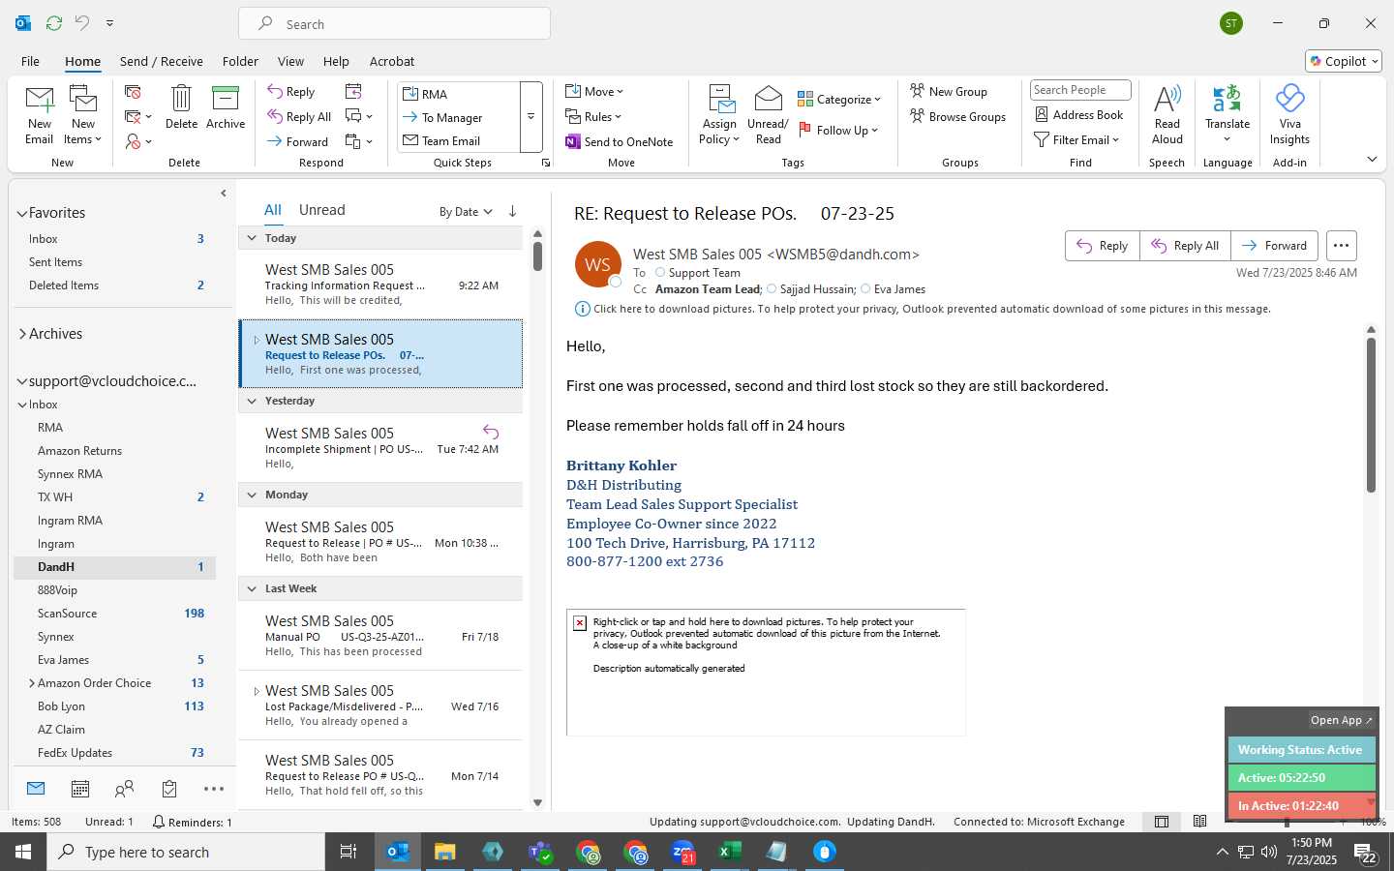This screenshot has width=1394, height=871.
Task: Switch to Calendar view in navigation bar
Action: [x=80, y=789]
